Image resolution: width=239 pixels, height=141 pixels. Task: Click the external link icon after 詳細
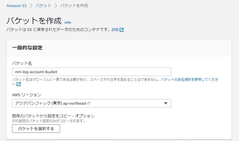pyautogui.click(x=122, y=30)
